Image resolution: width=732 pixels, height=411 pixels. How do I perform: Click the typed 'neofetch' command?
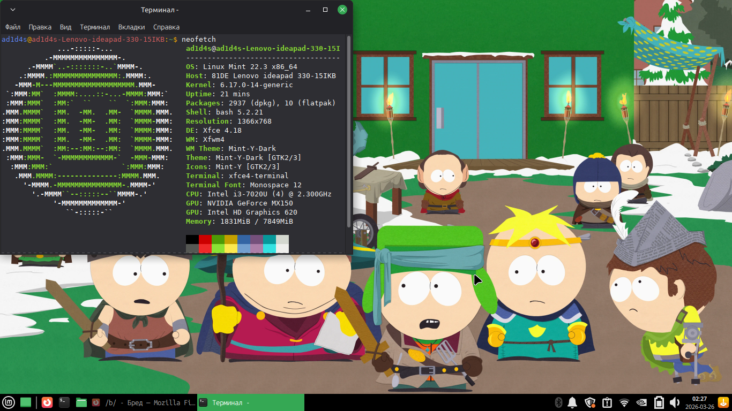tap(199, 39)
